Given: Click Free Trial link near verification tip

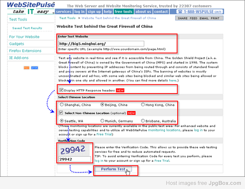Looking at the screenshot, I should pyautogui.click(x=162, y=161).
